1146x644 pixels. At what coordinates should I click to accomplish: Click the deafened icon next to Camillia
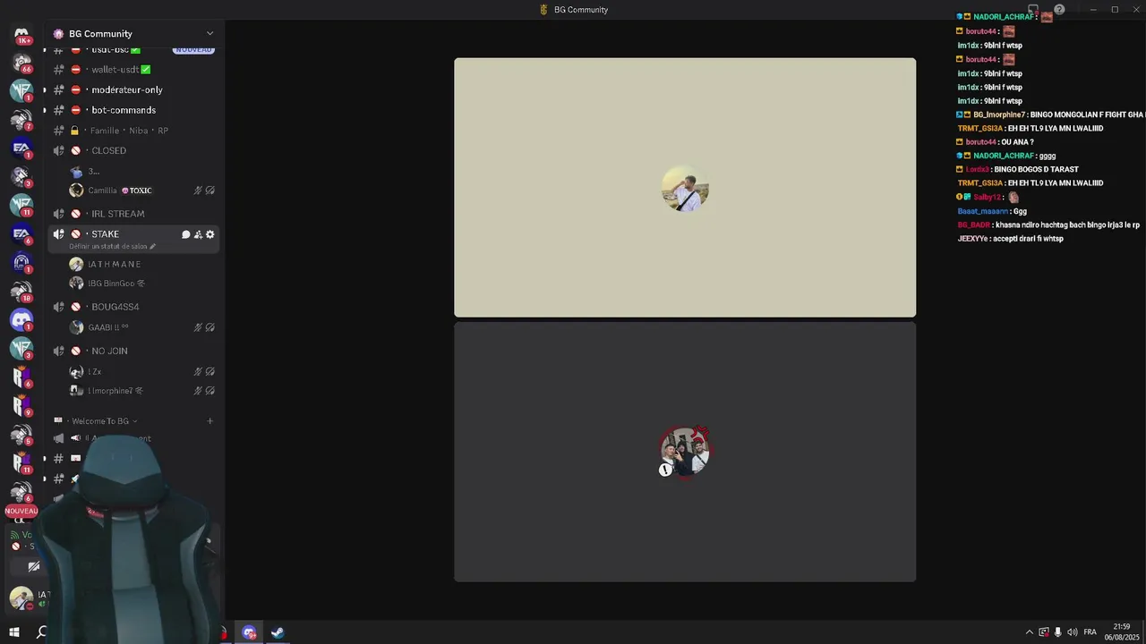click(210, 191)
